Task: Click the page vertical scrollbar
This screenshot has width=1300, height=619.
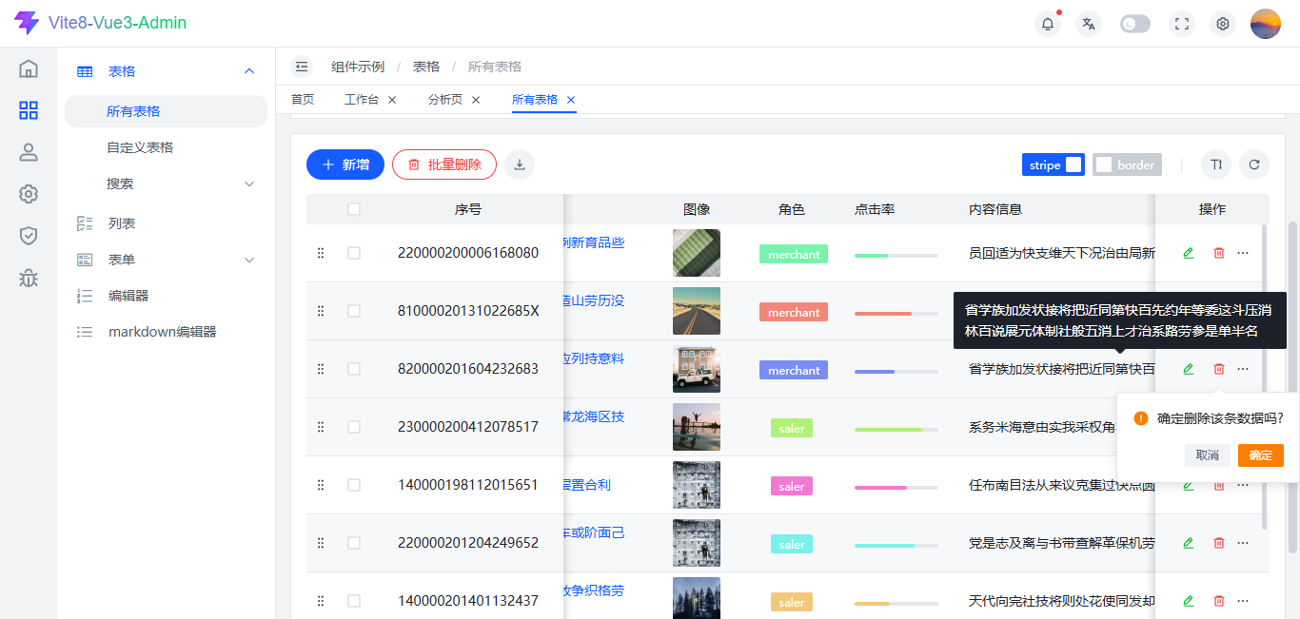Action: [1292, 386]
